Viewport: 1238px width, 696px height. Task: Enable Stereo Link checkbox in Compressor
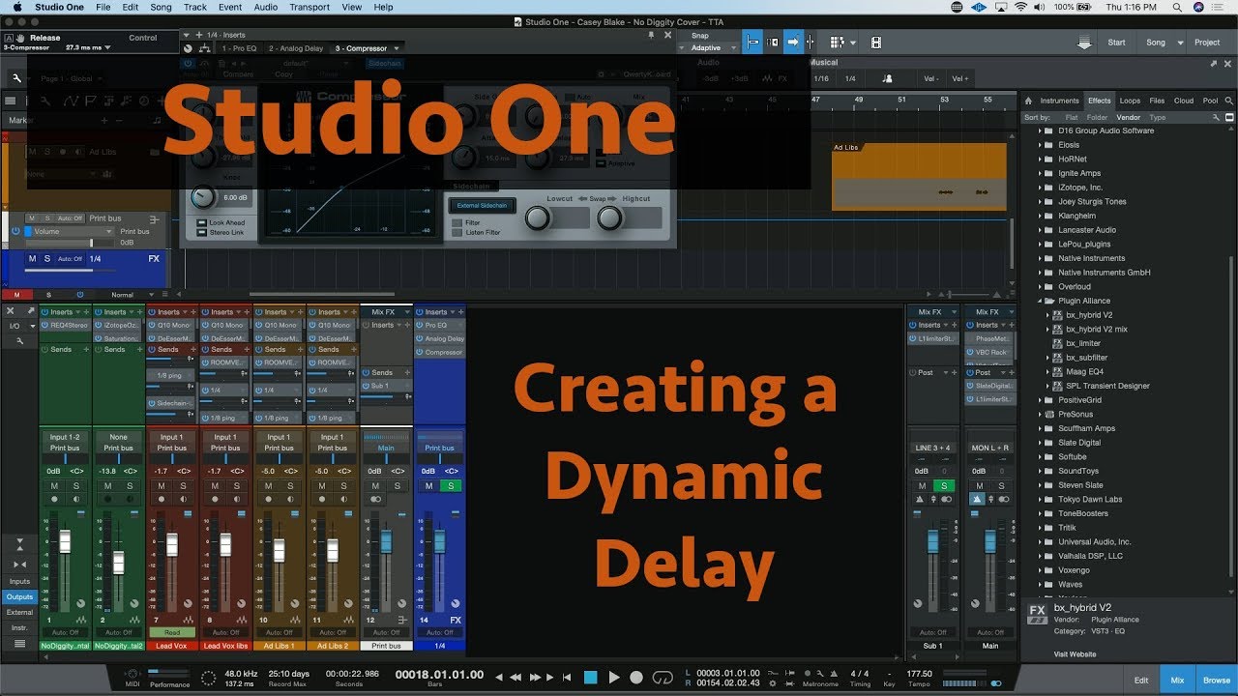pyautogui.click(x=201, y=232)
